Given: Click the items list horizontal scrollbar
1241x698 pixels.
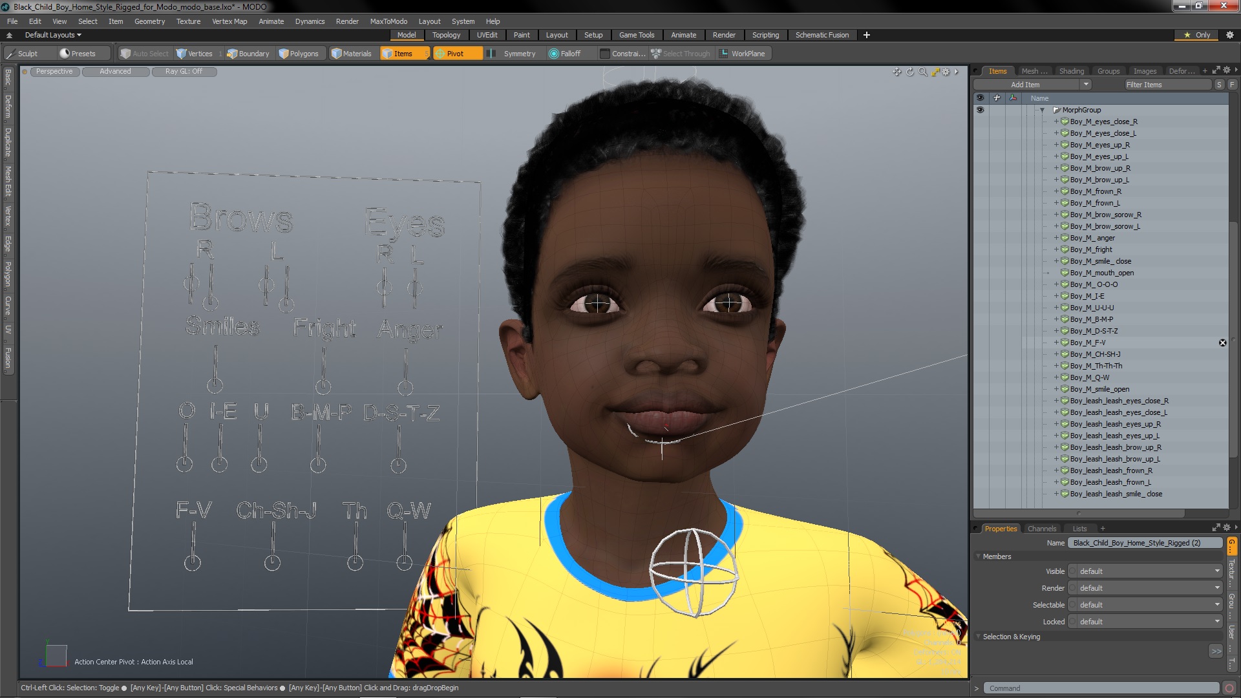Looking at the screenshot, I should (1079, 513).
